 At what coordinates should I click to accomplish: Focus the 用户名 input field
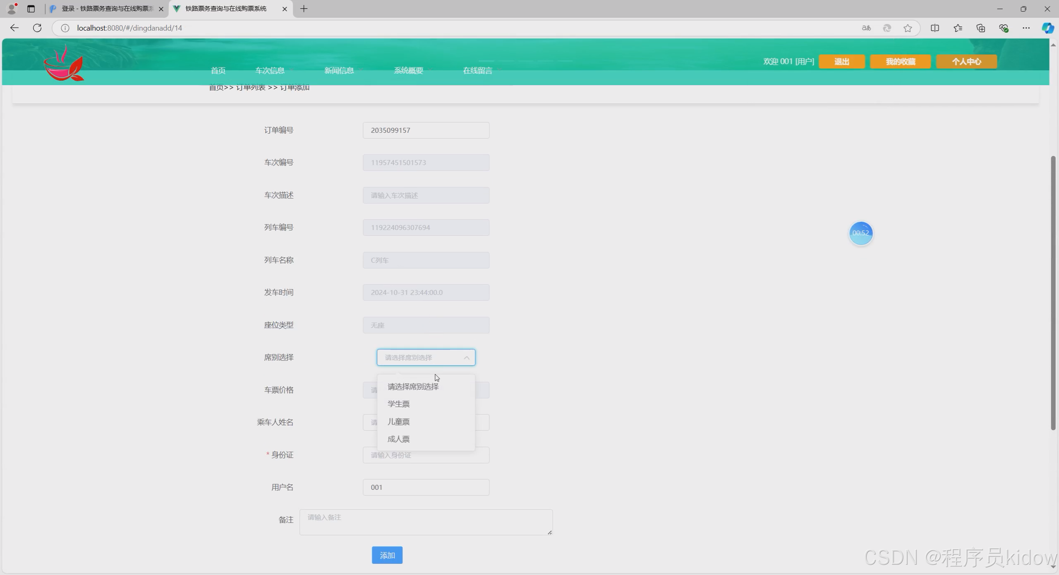click(426, 487)
